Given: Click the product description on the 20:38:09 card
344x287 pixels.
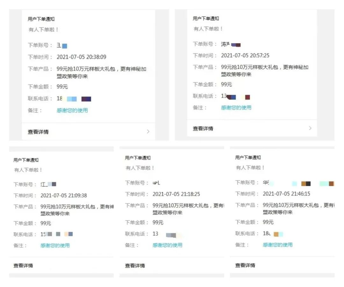Looking at the screenshot, I should (101, 73).
